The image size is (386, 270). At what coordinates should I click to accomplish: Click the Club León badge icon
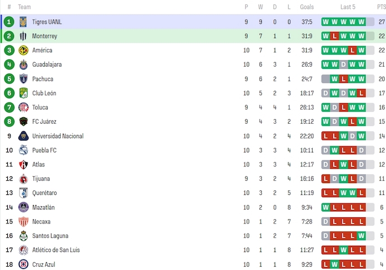tap(23, 93)
